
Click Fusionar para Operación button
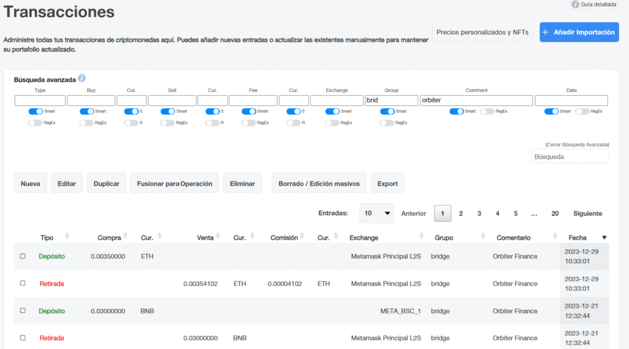(174, 183)
